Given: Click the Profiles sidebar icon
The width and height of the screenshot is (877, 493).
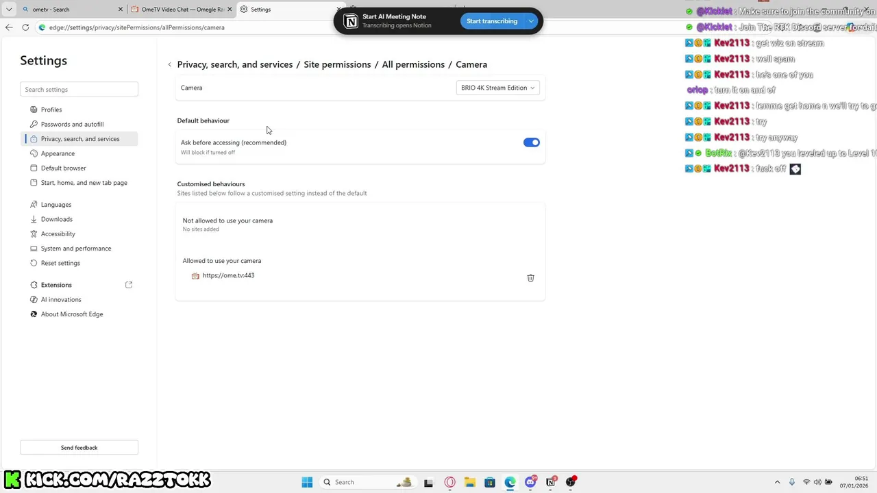Looking at the screenshot, I should [34, 110].
